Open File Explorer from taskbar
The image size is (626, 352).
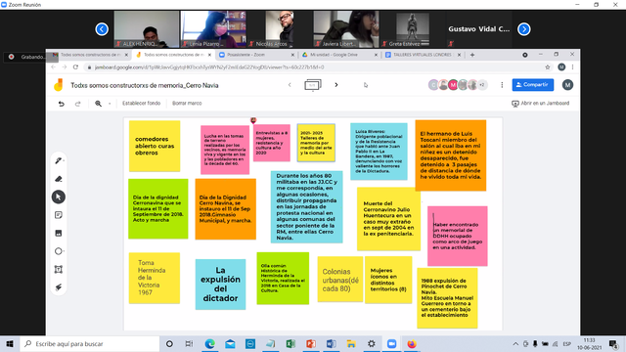click(351, 343)
